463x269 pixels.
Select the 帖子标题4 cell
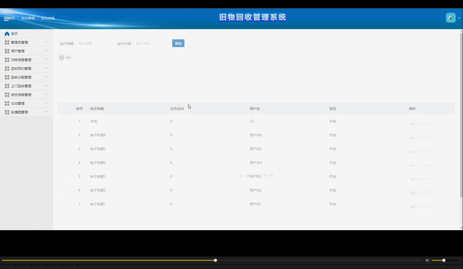point(98,163)
